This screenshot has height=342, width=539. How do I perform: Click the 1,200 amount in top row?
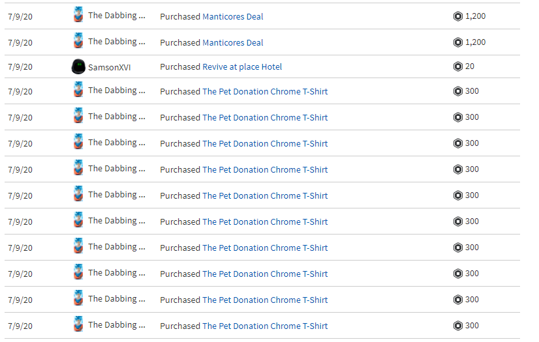476,16
